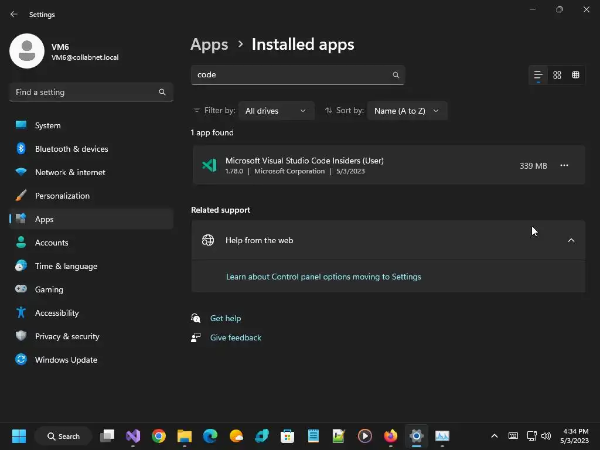Click the Find a setting search field
This screenshot has width=600, height=450.
85,92
